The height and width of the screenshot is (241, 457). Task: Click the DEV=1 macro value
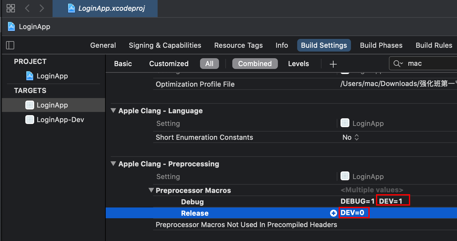coord(391,201)
